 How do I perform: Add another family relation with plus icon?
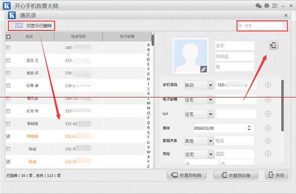pos(268,141)
